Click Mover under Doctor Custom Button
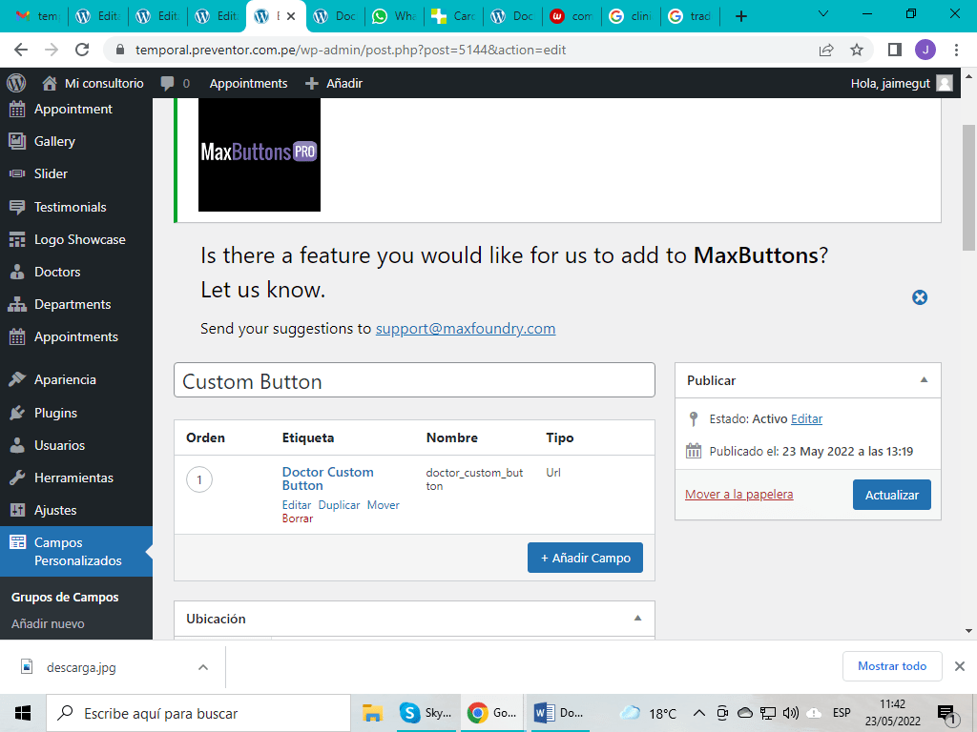 coord(384,505)
